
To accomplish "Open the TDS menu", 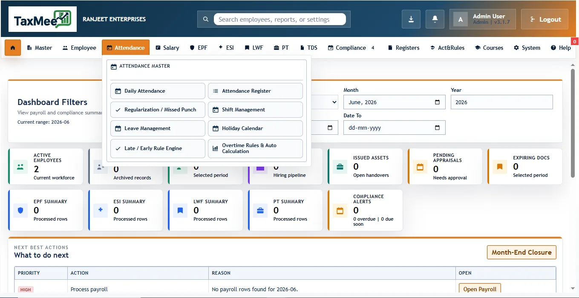I will (x=309, y=48).
